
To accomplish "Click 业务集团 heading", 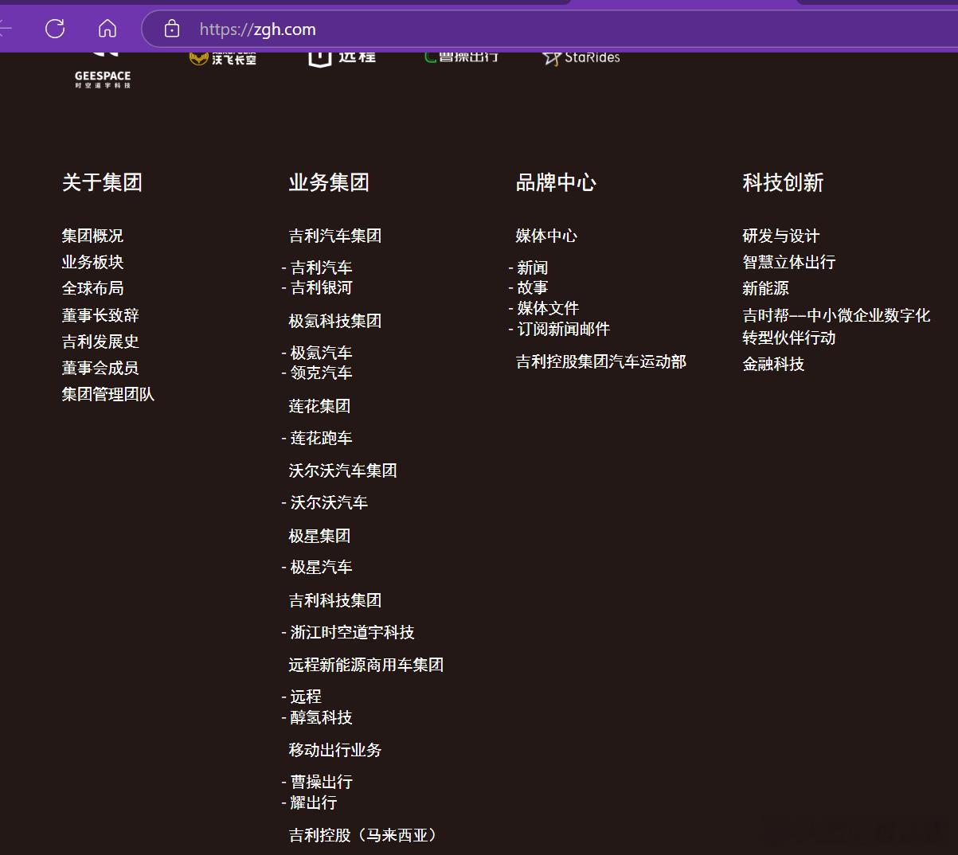I will (329, 182).
